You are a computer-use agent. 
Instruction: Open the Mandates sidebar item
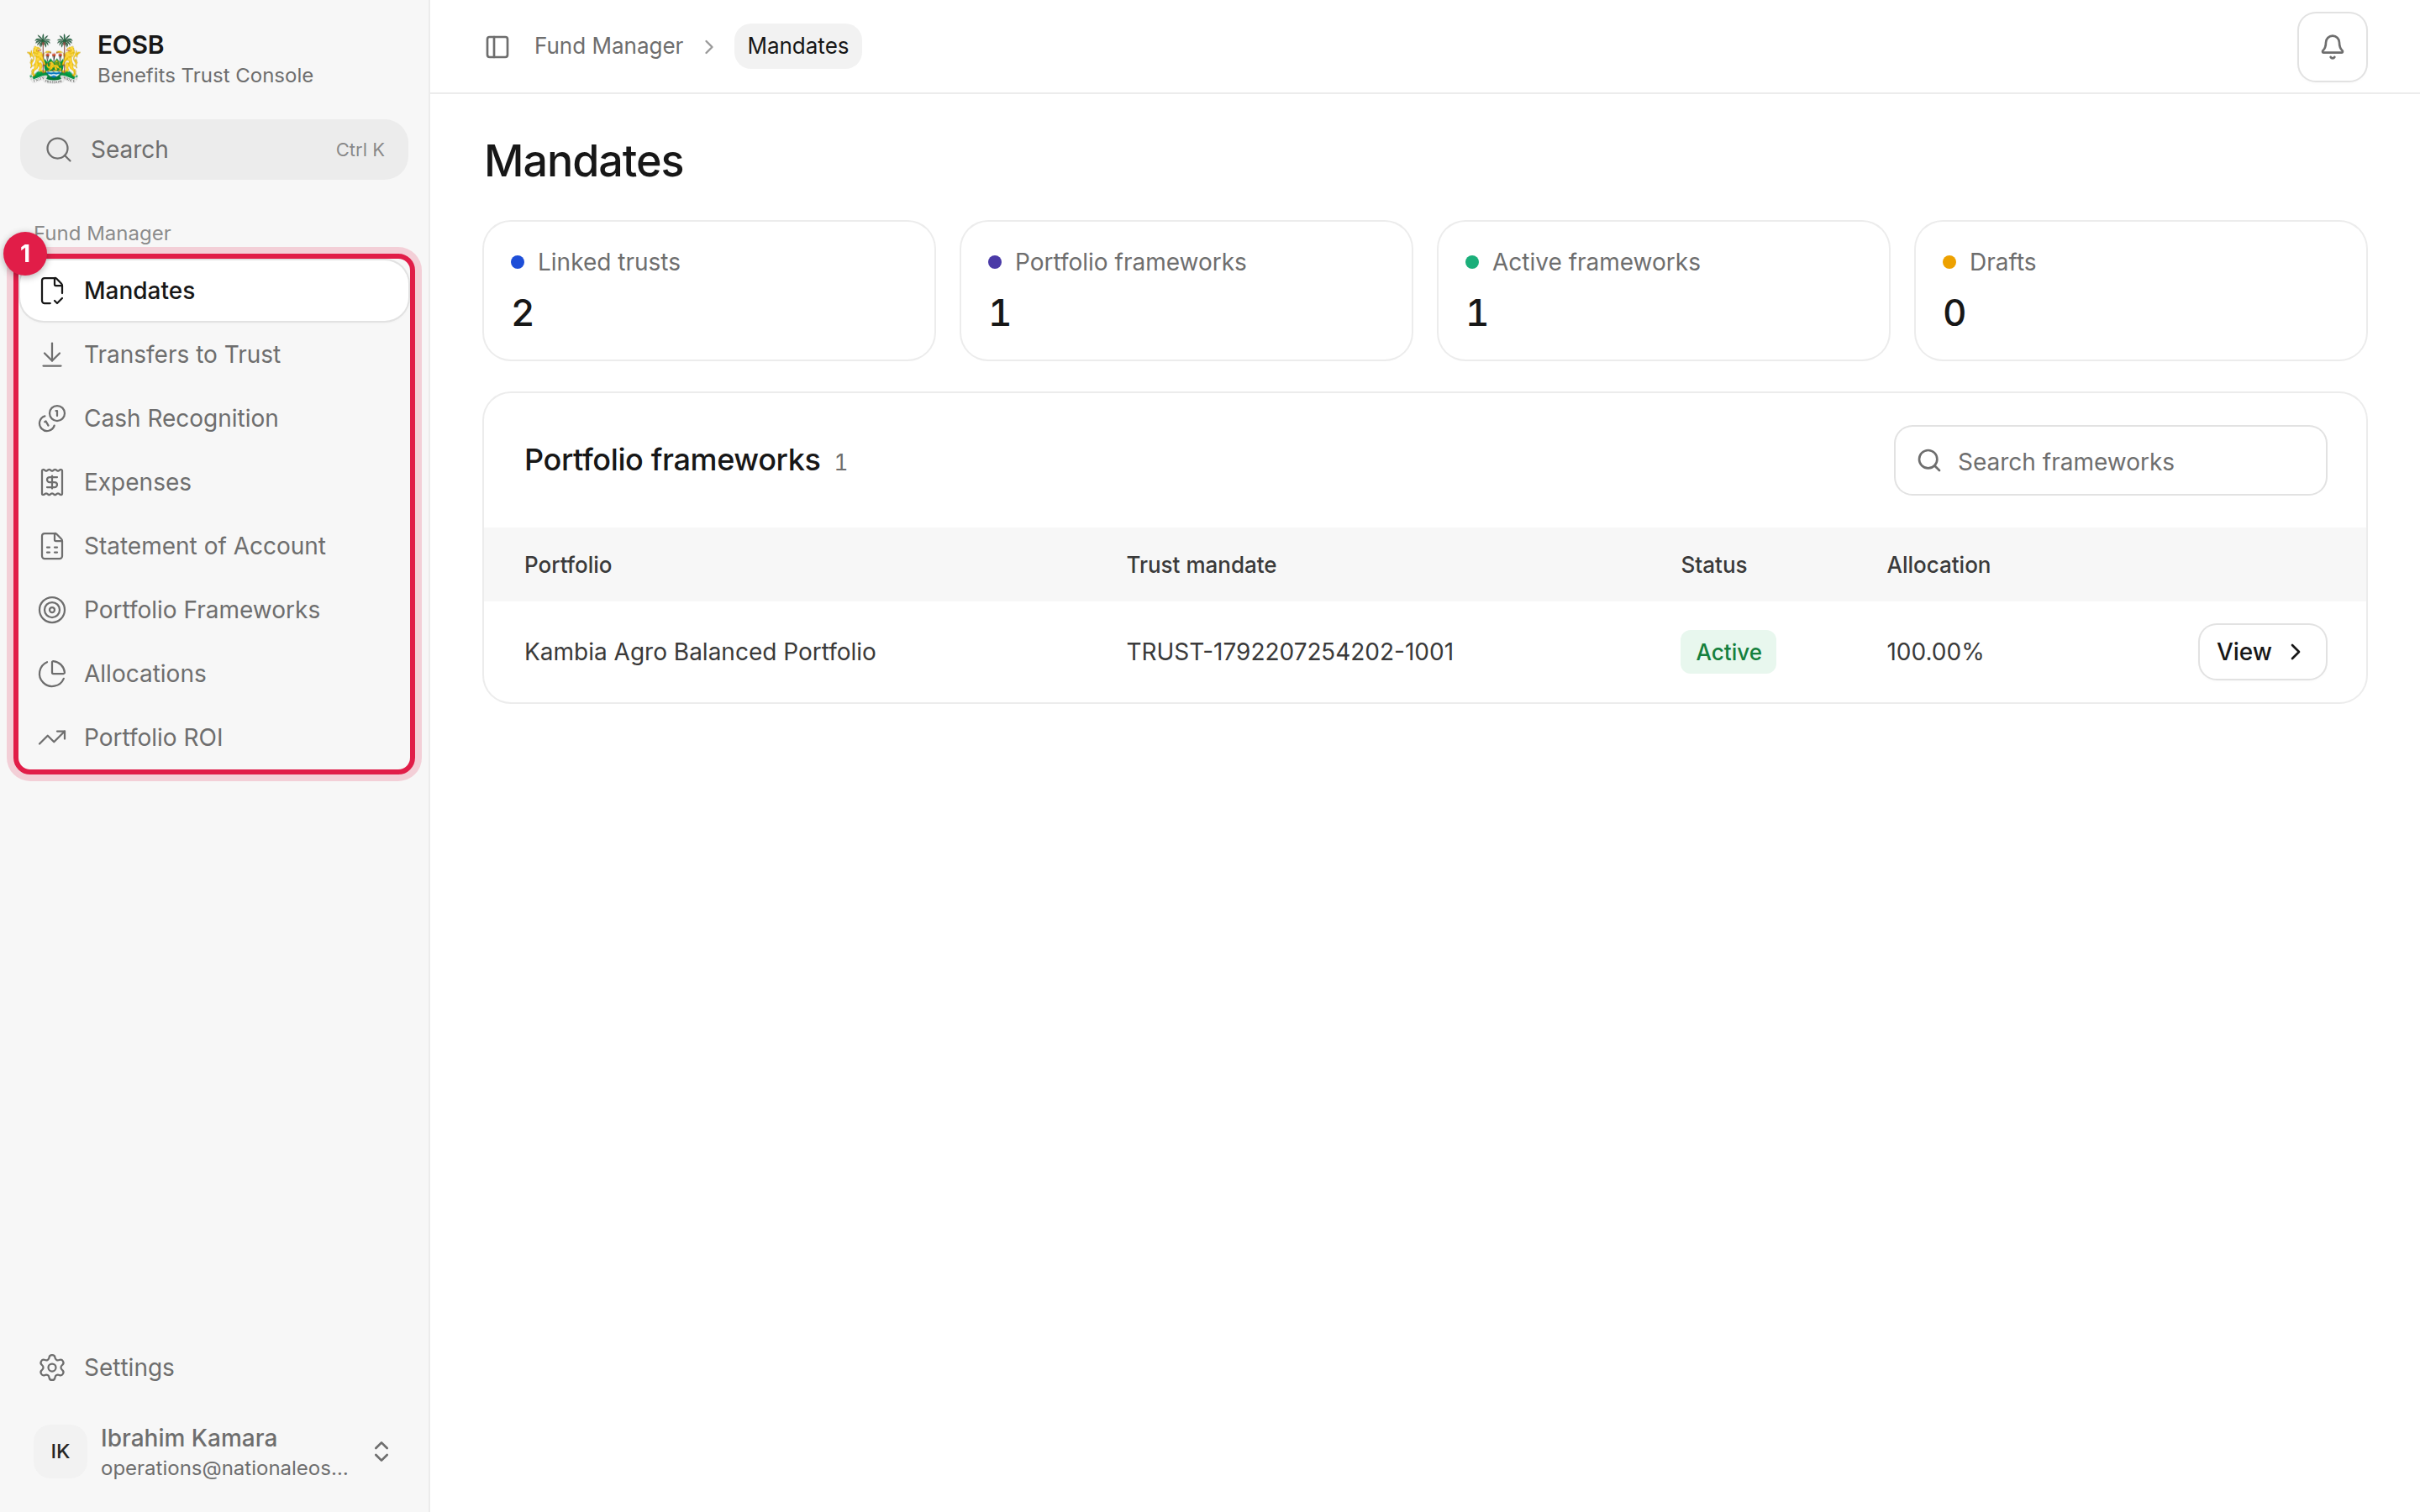(x=214, y=290)
